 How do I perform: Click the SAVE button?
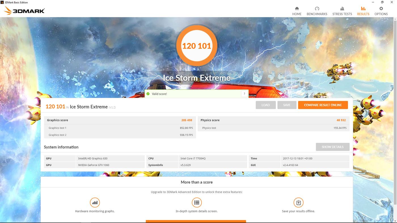pyautogui.click(x=287, y=105)
